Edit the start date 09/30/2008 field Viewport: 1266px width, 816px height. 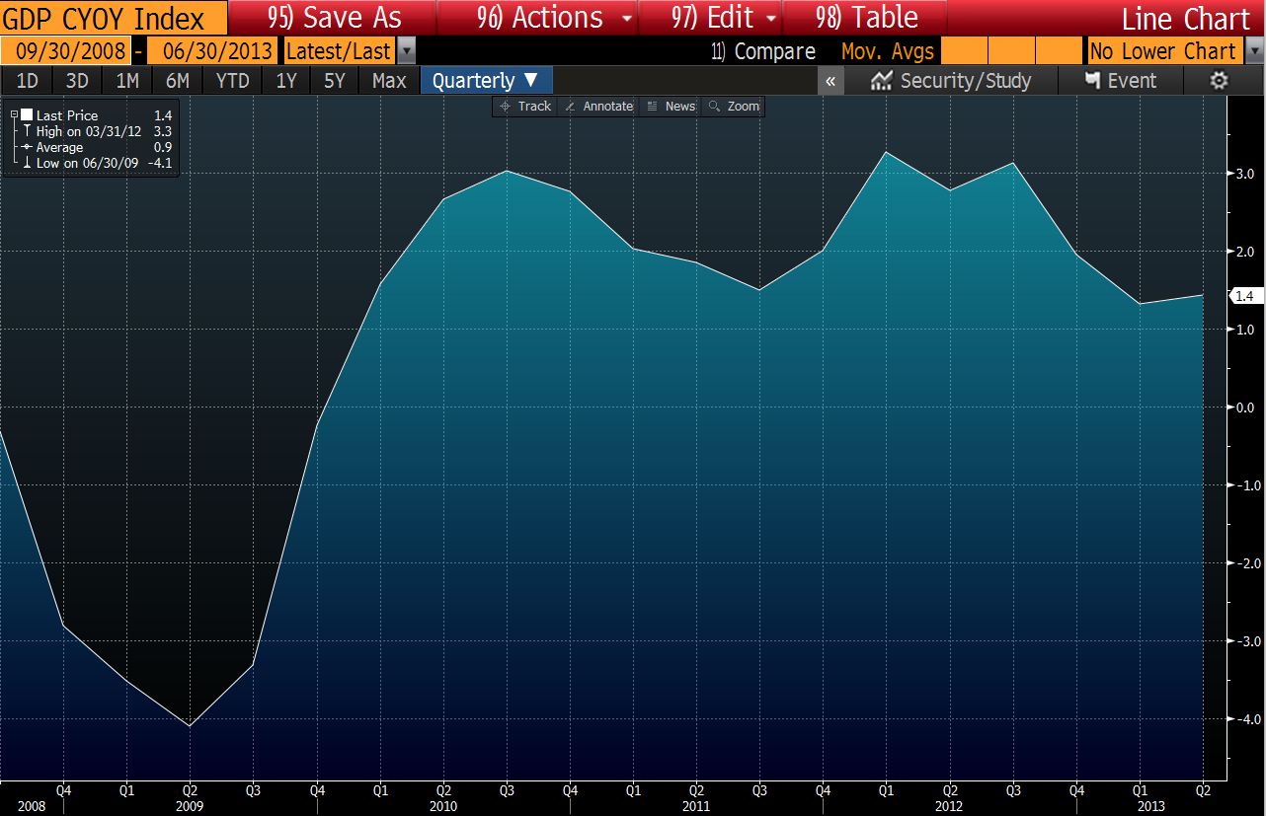click(65, 51)
